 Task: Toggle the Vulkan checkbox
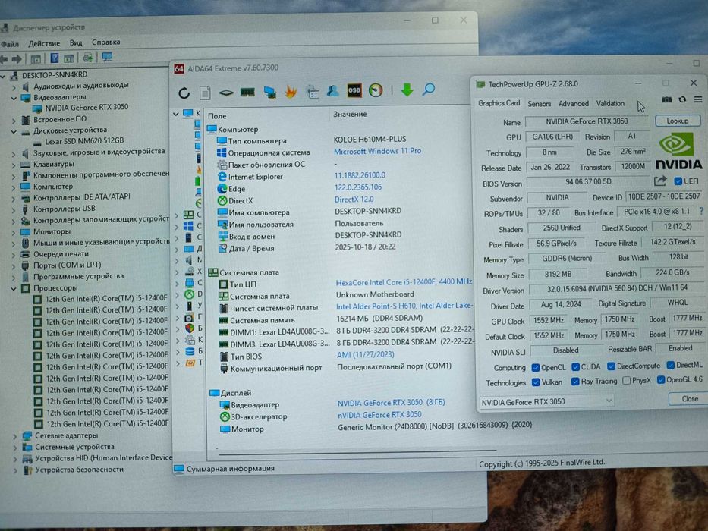536,382
